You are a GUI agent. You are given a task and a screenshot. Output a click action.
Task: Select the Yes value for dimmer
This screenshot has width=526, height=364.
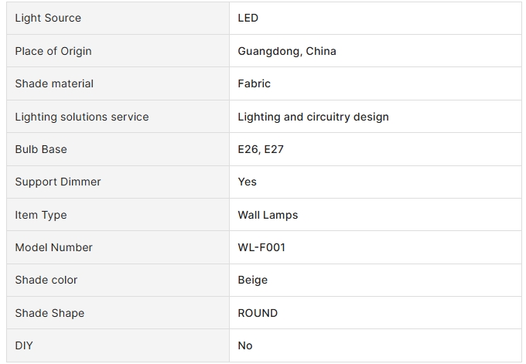tap(248, 182)
